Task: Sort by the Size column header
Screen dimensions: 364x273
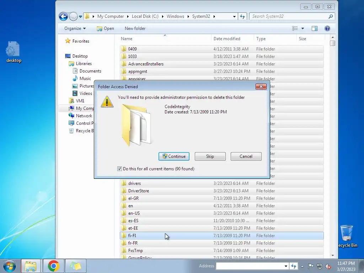Action: click(x=311, y=39)
